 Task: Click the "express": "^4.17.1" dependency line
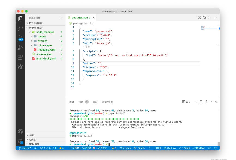click(101, 75)
